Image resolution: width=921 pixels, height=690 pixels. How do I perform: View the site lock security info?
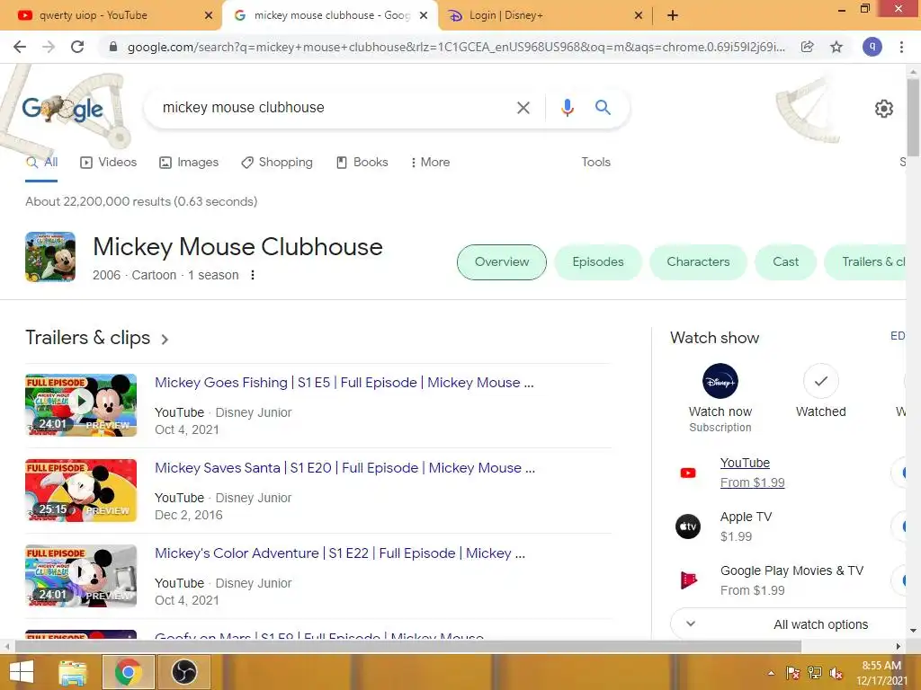pyautogui.click(x=113, y=47)
